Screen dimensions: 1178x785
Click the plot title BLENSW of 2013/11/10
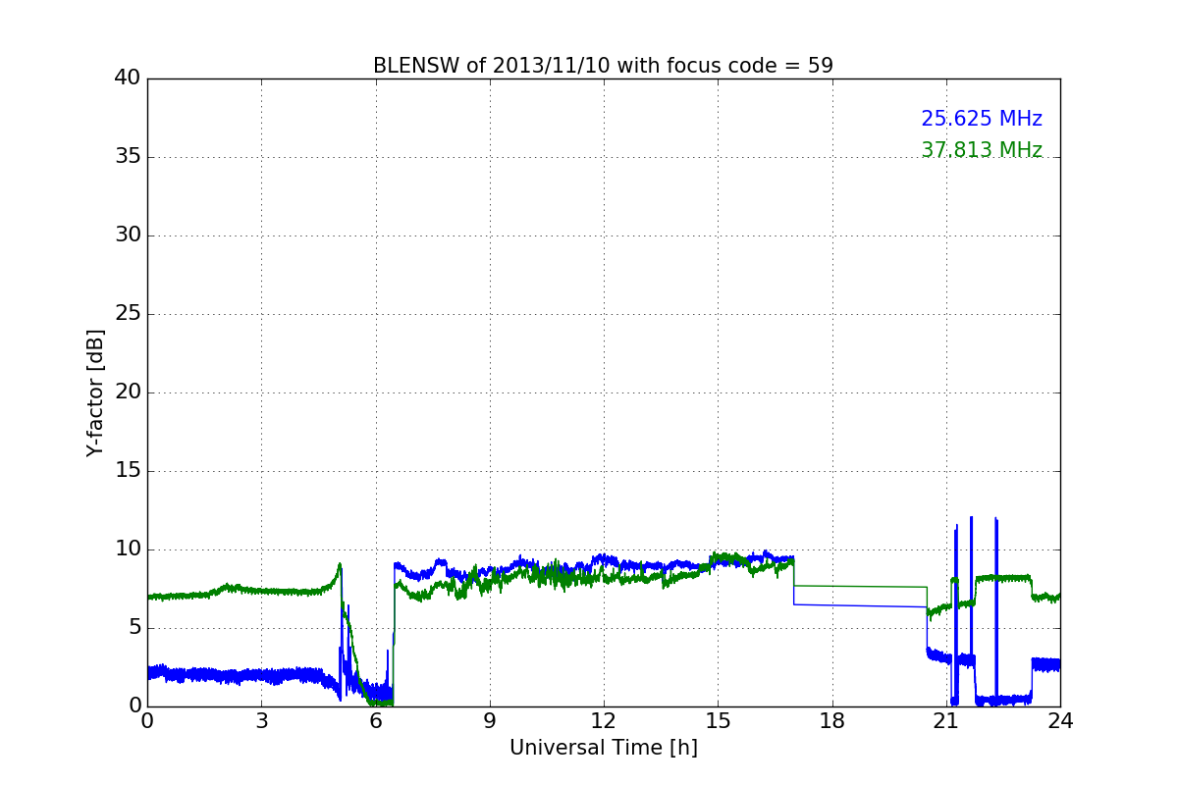click(603, 66)
